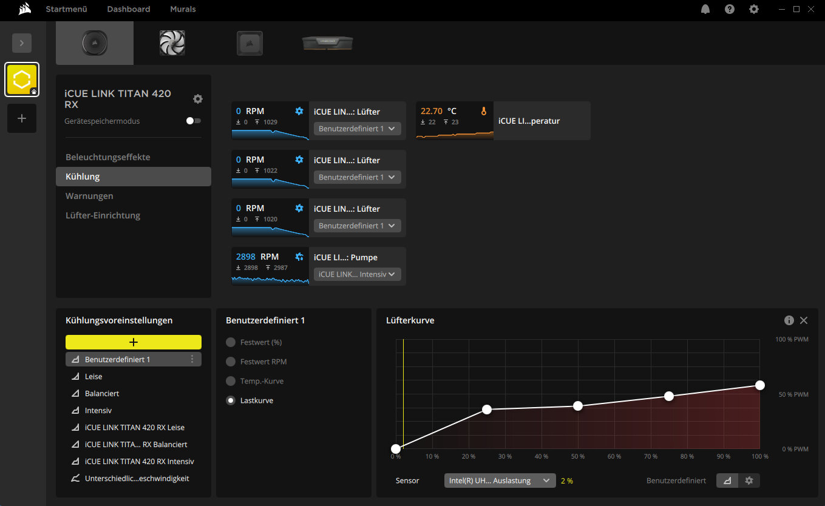The height and width of the screenshot is (506, 825).
Task: Open the Sensor dropdown for Intel UHD Auslastung
Action: (500, 481)
